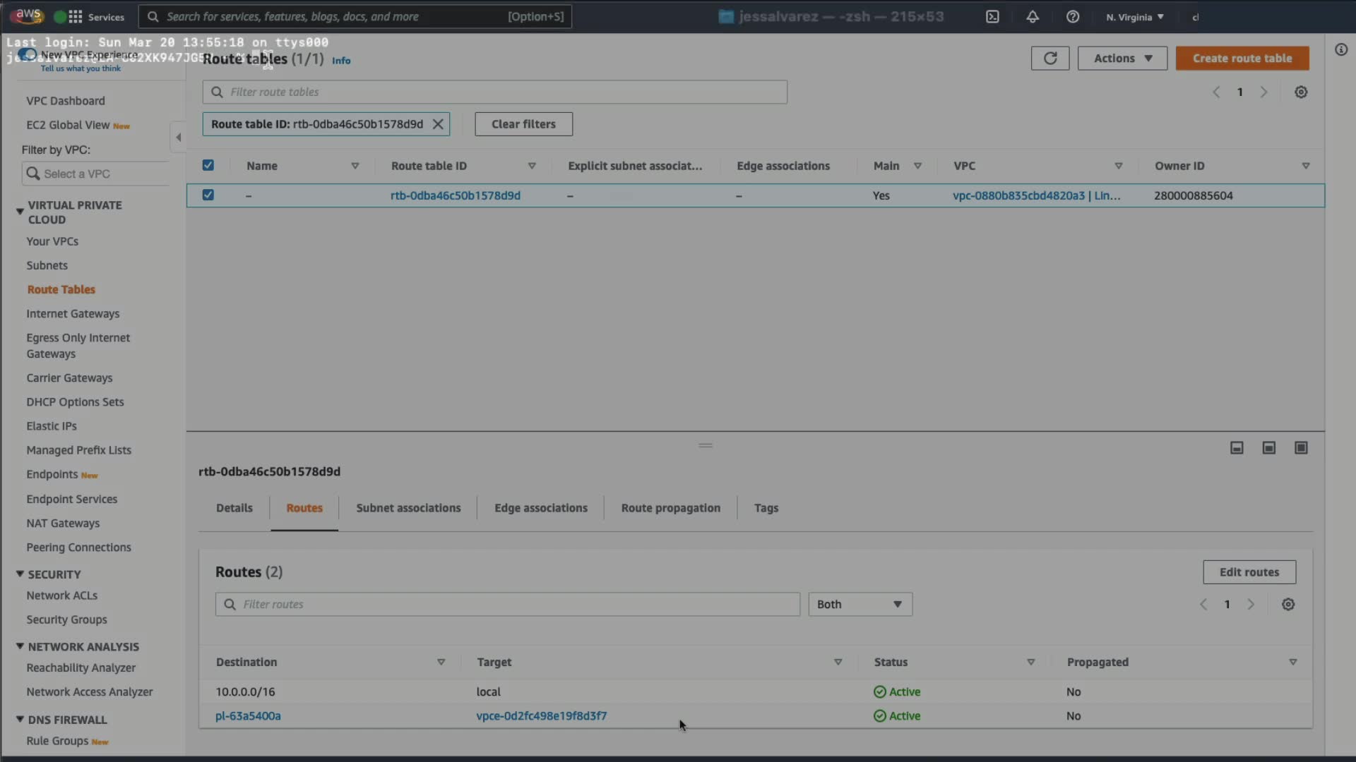The height and width of the screenshot is (762, 1356).
Task: Collapse the left navigation sidebar arrow
Action: click(178, 138)
